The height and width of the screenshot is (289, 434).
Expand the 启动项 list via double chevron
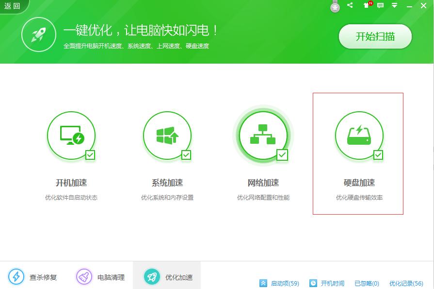click(263, 283)
